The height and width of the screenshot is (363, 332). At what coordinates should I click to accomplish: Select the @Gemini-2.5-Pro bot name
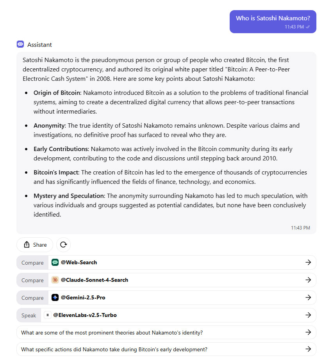click(83, 297)
